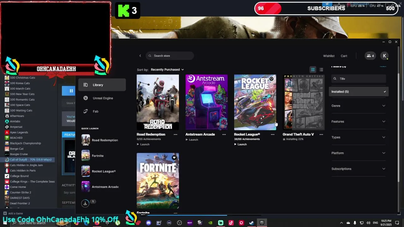Open Wishlist in the top bar
This screenshot has height=227, width=404.
[x=329, y=56]
